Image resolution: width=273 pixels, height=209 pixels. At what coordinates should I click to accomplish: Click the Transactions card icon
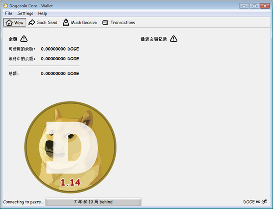click(x=106, y=22)
